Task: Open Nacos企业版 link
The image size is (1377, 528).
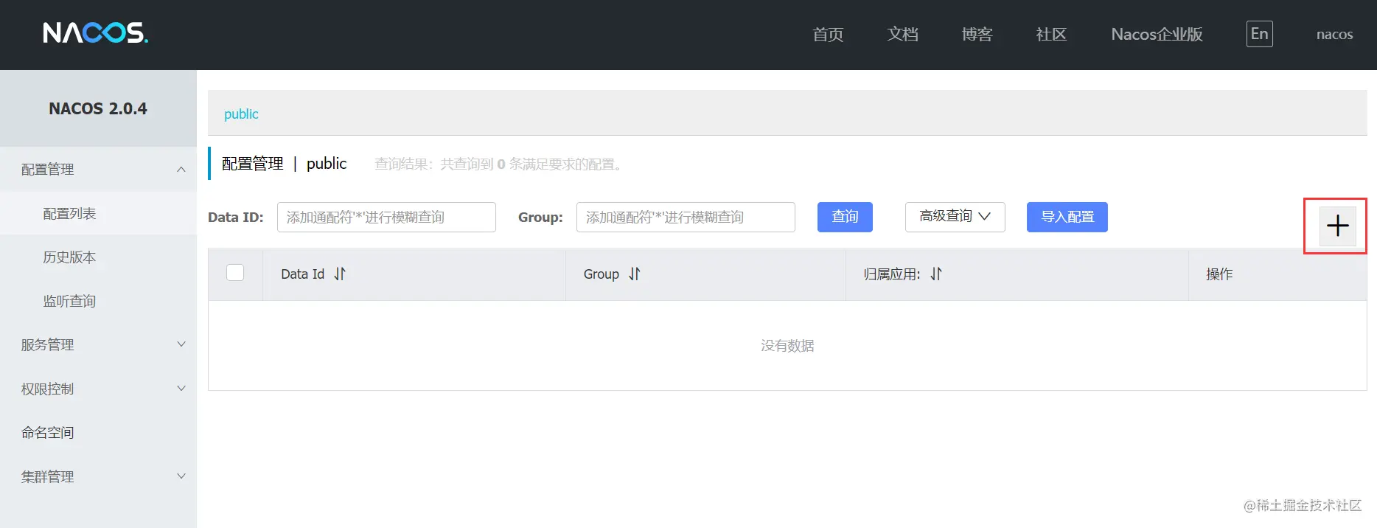Action: tap(1157, 35)
